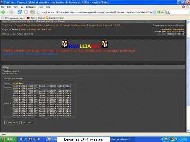Click the Stergeti delete button
This screenshot has width=190, height=142.
point(27,123)
